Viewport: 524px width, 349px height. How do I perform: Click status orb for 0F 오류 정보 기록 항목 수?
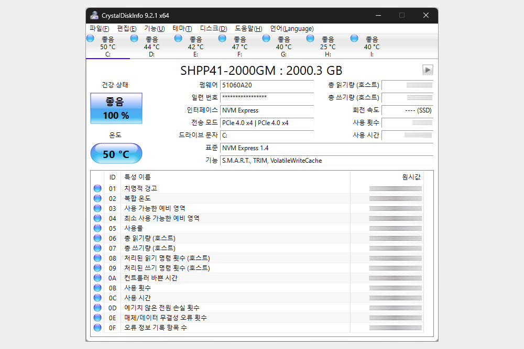point(97,328)
